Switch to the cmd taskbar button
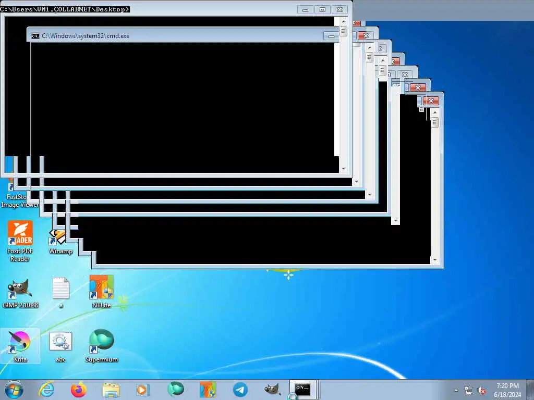534x400 pixels. pos(303,390)
